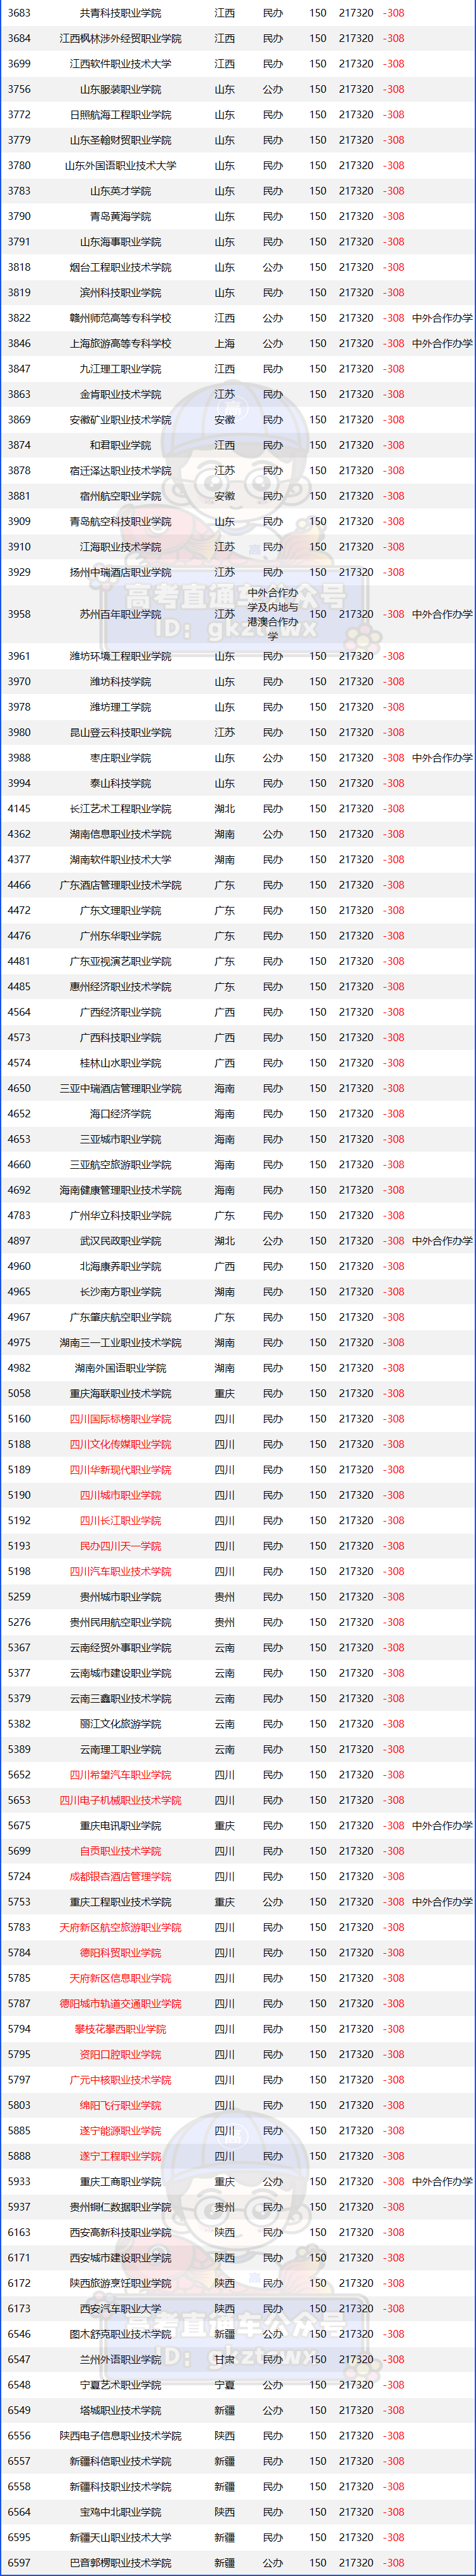Select 扬州中瑞酒店职业学院
Image resolution: width=476 pixels, height=2576 pixels.
tap(120, 572)
